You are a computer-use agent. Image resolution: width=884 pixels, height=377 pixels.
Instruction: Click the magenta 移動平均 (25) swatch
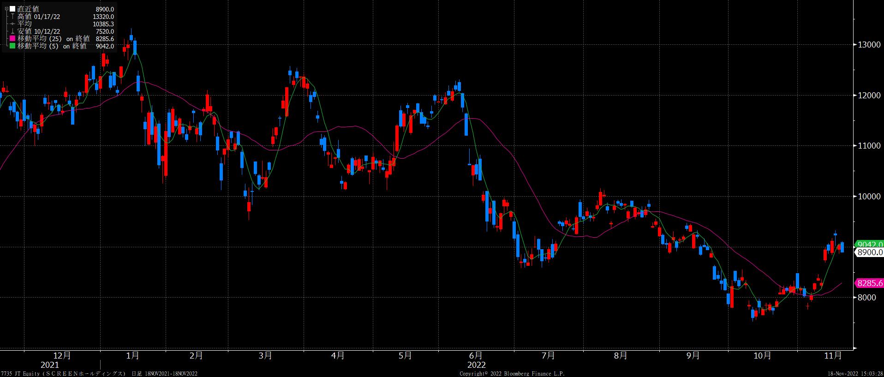click(x=12, y=39)
